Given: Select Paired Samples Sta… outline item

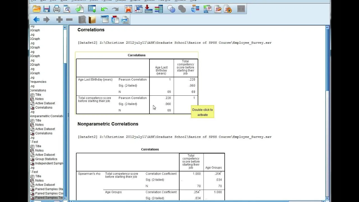Looking at the screenshot, I should tap(49, 189).
